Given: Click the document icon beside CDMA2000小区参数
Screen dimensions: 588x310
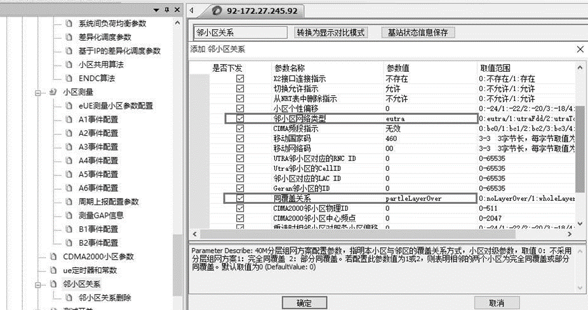Looking at the screenshot, I should [53, 257].
